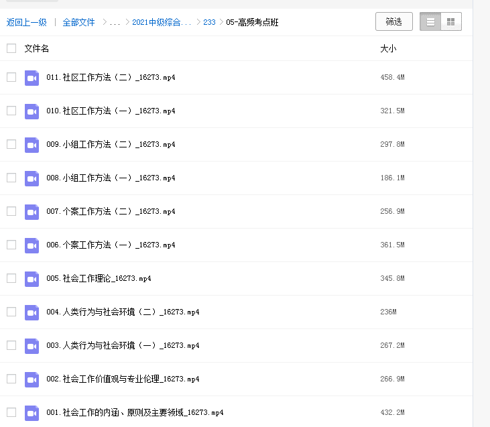This screenshot has height=427, width=490.
Task: Open file 003.人类行为与社会环境（一）_16273.mp4
Action: click(123, 345)
